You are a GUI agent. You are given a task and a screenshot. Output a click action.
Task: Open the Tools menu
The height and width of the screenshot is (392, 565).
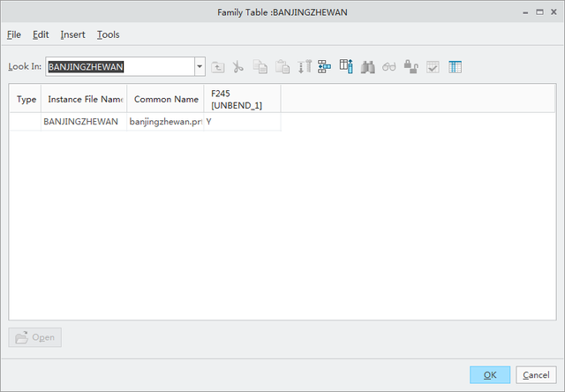[108, 34]
